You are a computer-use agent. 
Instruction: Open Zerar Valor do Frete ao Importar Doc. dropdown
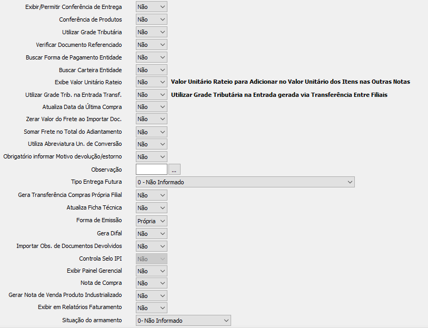pos(152,119)
